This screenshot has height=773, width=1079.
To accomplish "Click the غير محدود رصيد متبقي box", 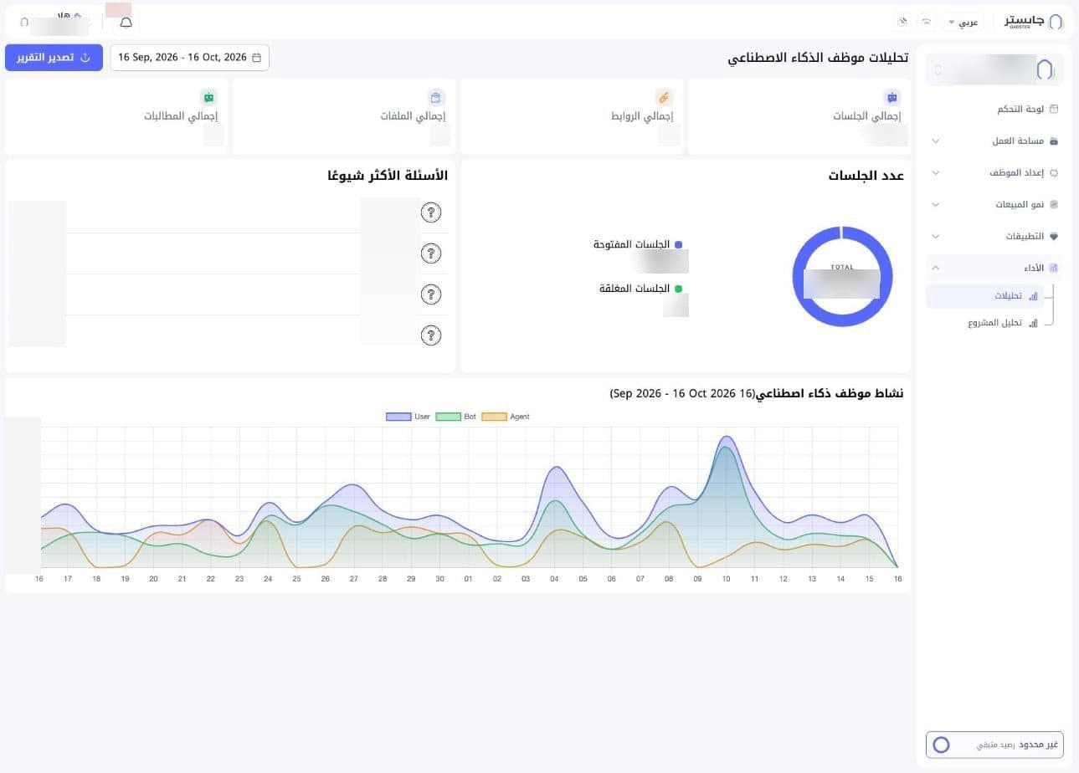I will coord(994,745).
